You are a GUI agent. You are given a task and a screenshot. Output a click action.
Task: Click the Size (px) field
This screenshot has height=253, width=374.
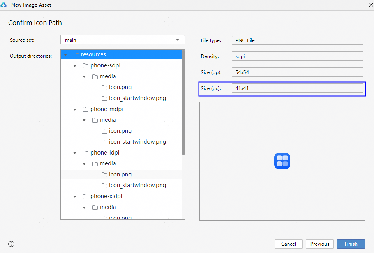[x=297, y=88]
